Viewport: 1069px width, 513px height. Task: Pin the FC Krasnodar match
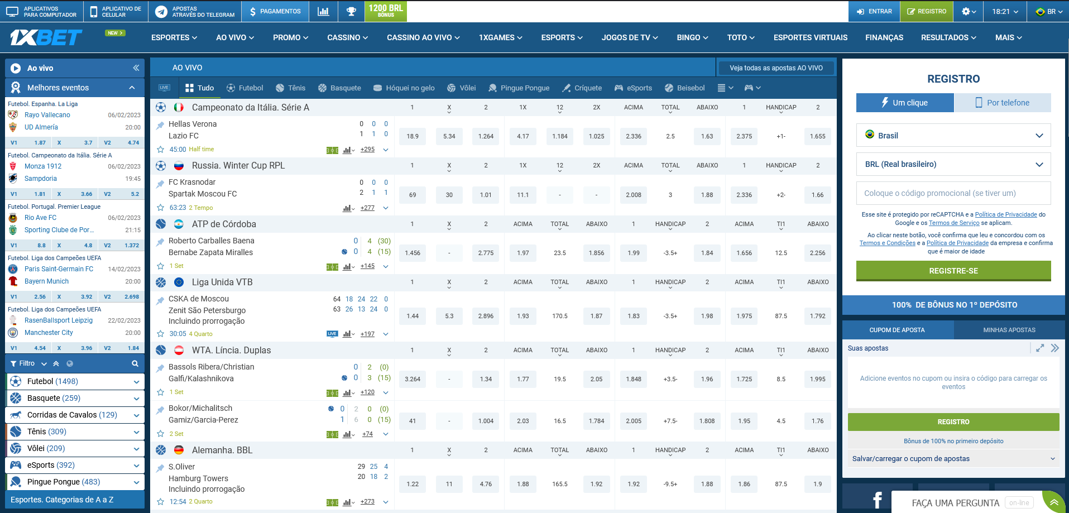point(161,184)
